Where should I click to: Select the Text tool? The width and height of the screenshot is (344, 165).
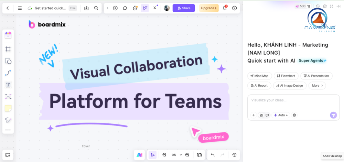(x=8, y=85)
